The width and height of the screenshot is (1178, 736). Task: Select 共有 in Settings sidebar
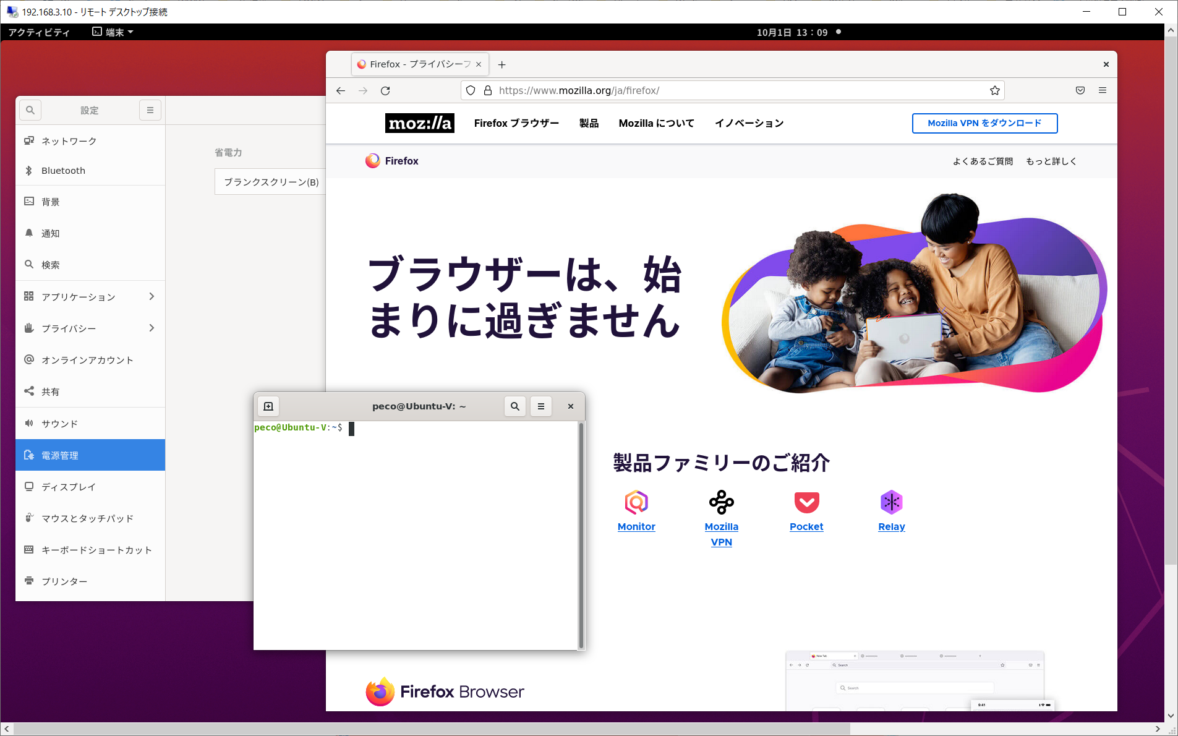pyautogui.click(x=90, y=392)
